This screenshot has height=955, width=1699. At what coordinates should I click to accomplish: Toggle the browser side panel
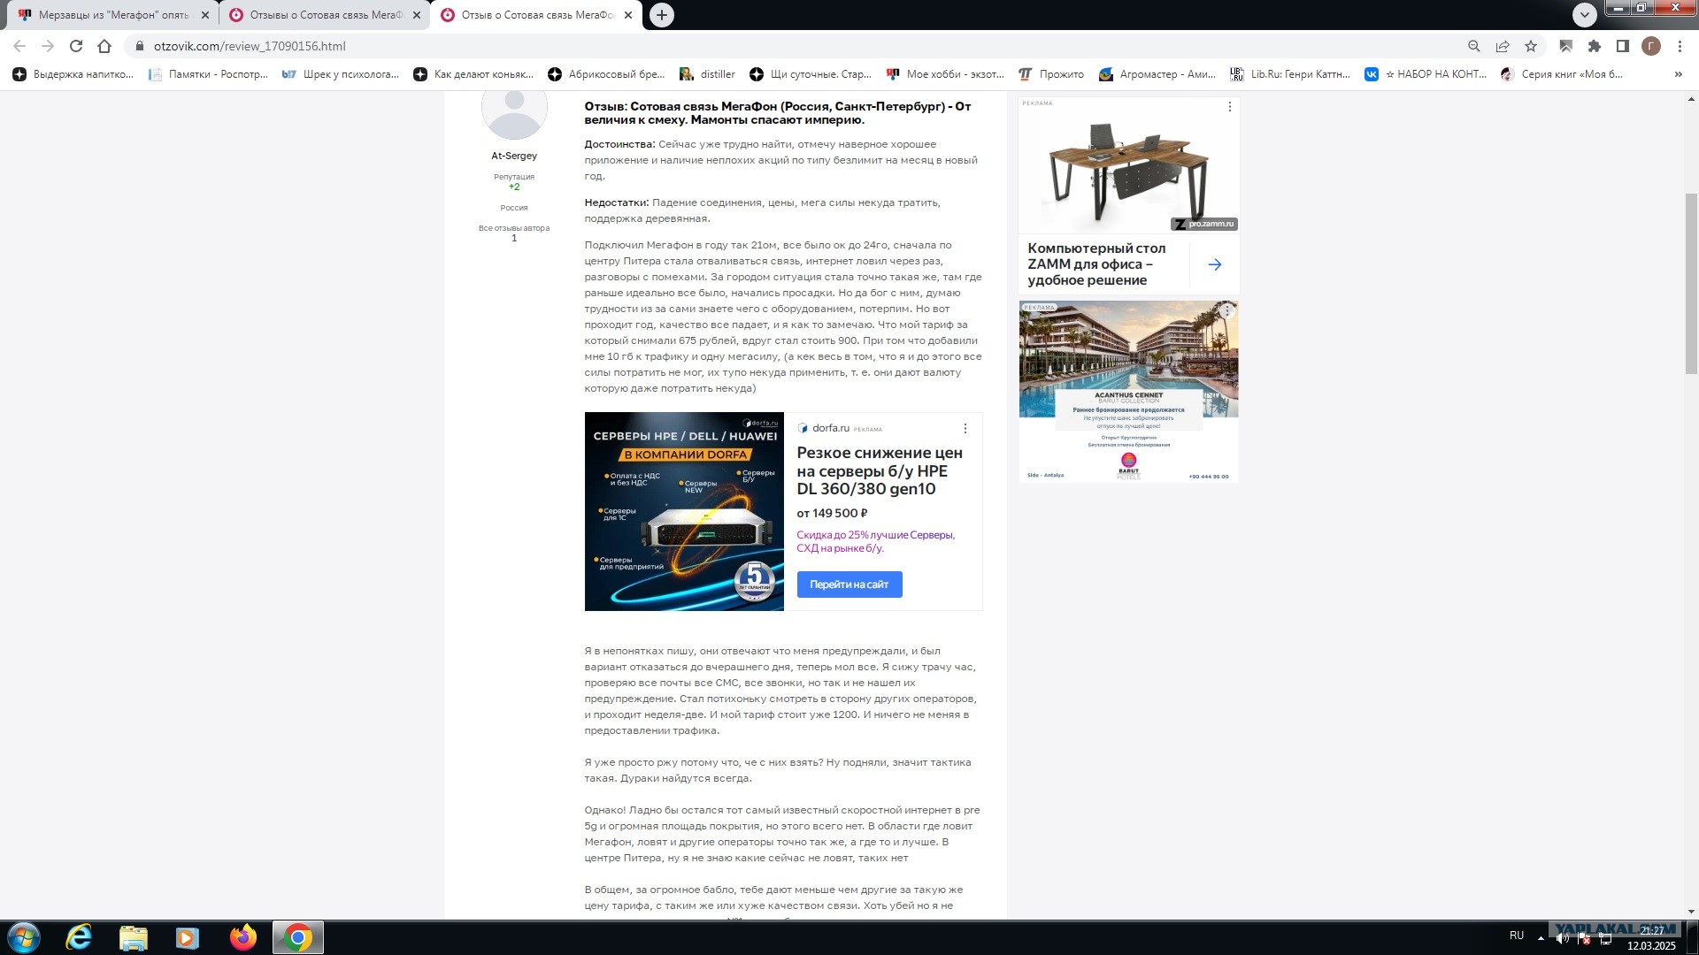tap(1623, 46)
